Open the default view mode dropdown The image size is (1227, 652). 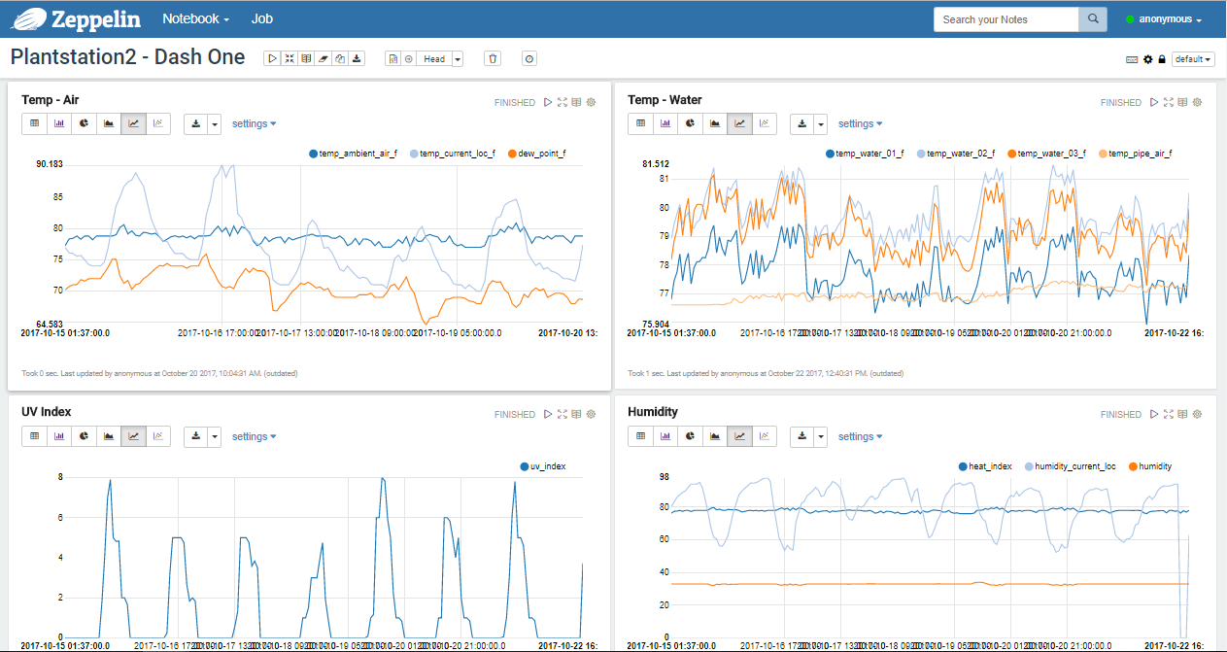[1193, 59]
